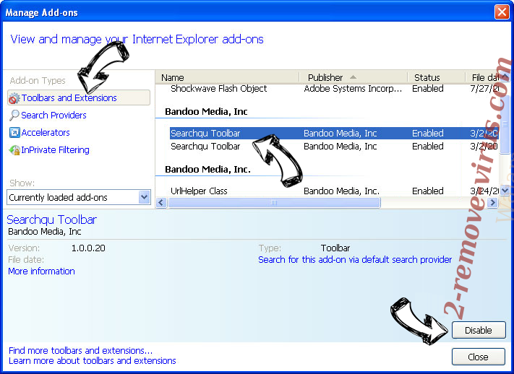Click the horizontal scrollbar thumb
The width and height of the screenshot is (514, 374).
click(x=274, y=203)
